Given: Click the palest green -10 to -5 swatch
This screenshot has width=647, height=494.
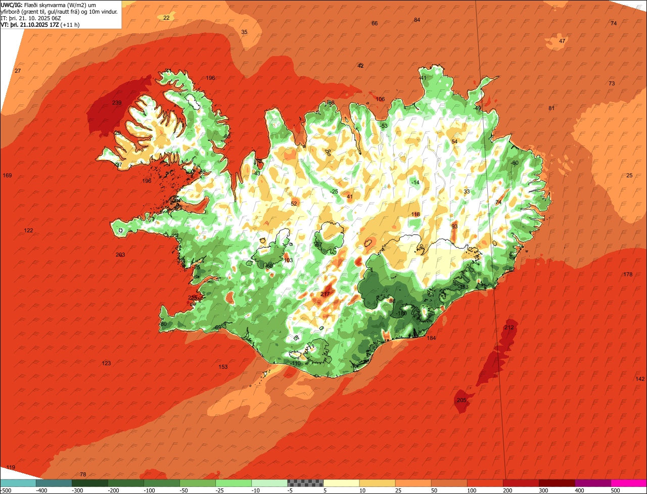Looking at the screenshot, I should click(269, 483).
